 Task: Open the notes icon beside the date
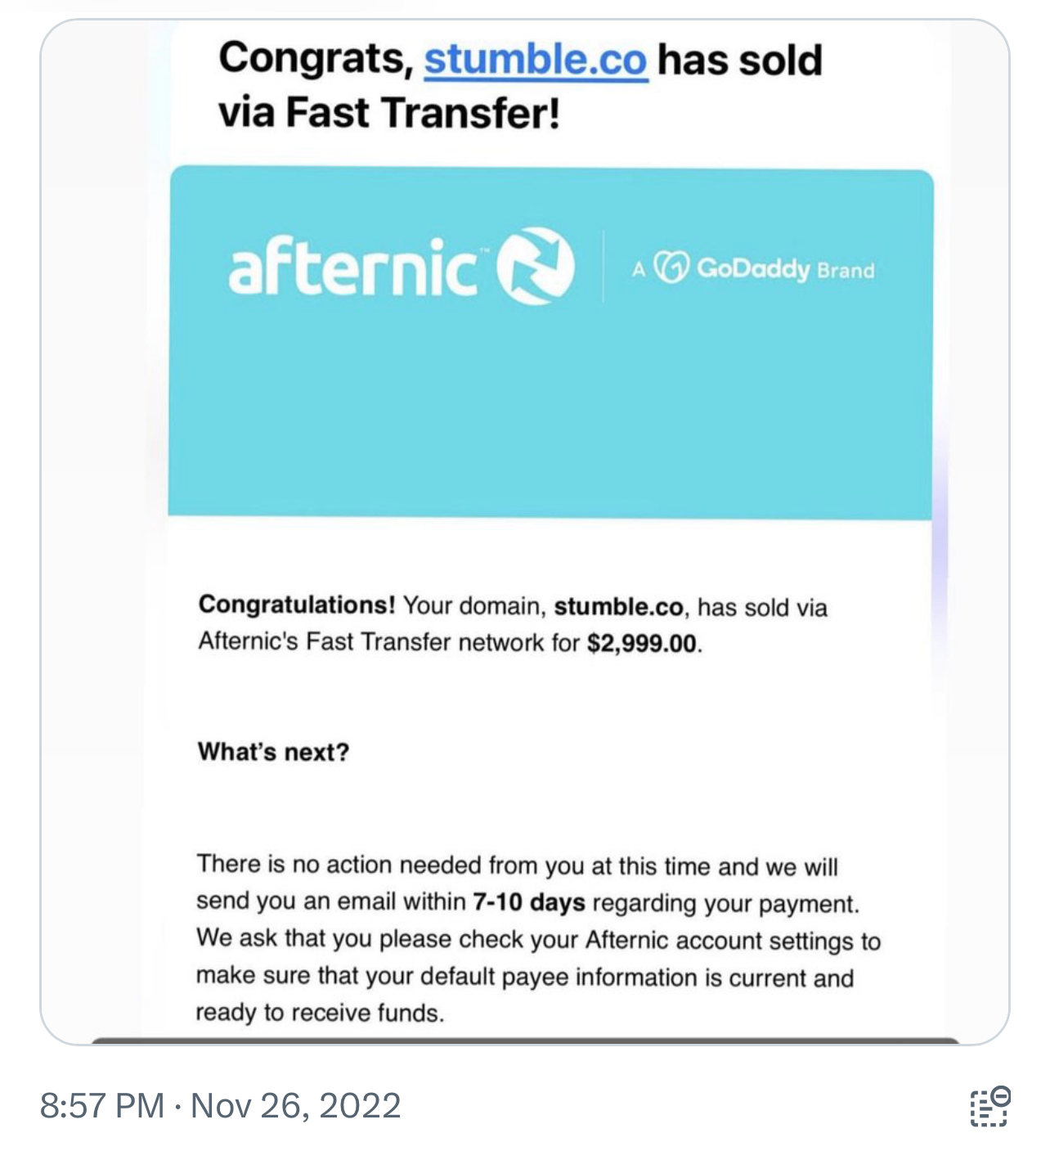[990, 1107]
